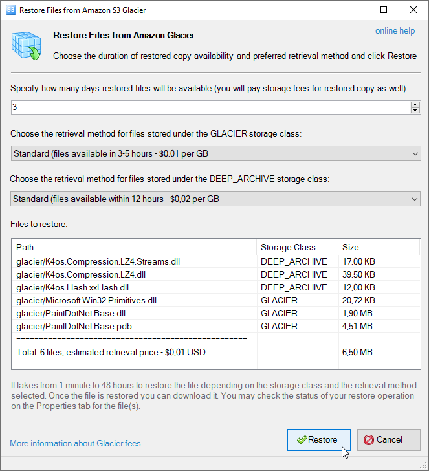The width and height of the screenshot is (429, 471).
Task: Close the Restore Files dialog
Action: coord(413,10)
